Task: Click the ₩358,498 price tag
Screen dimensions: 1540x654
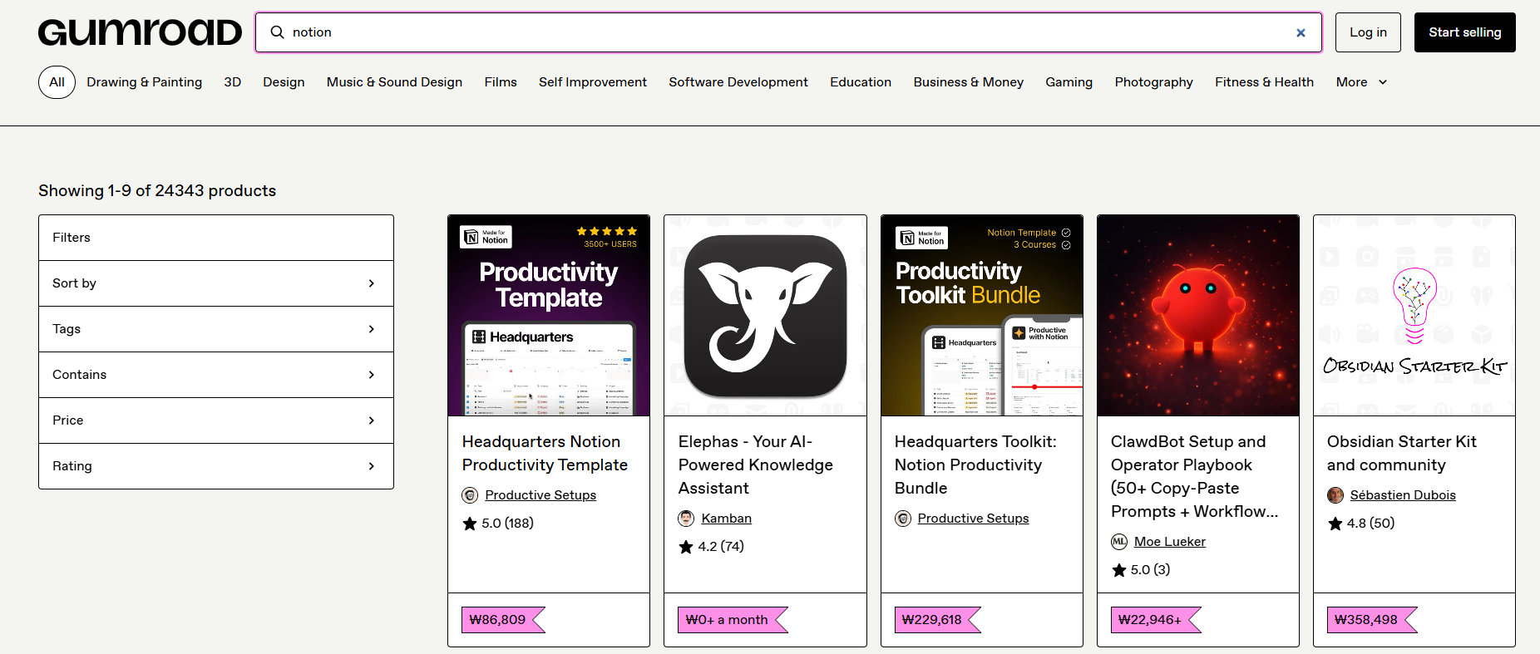Action: tap(1371, 620)
